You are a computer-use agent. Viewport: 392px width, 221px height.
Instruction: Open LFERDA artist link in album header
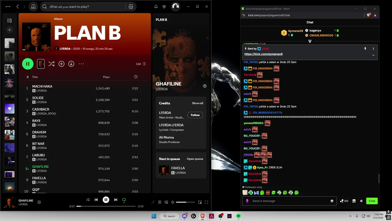click(65, 49)
